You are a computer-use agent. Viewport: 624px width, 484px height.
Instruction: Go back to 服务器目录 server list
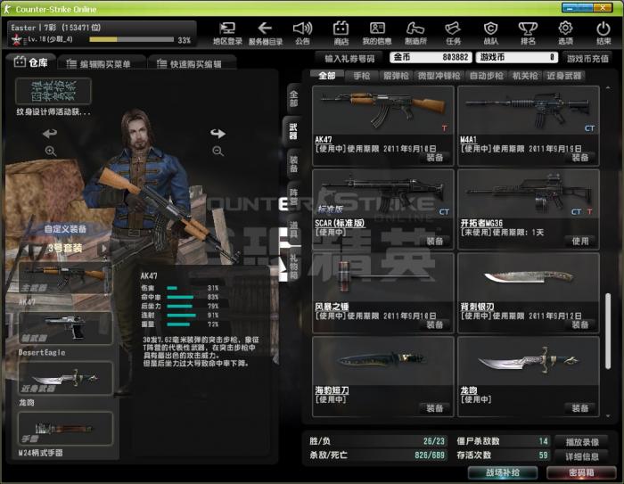265,33
